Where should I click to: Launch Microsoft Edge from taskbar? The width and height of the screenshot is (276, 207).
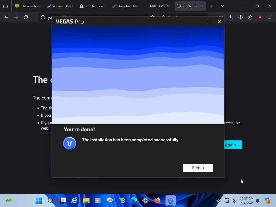pyautogui.click(x=134, y=201)
